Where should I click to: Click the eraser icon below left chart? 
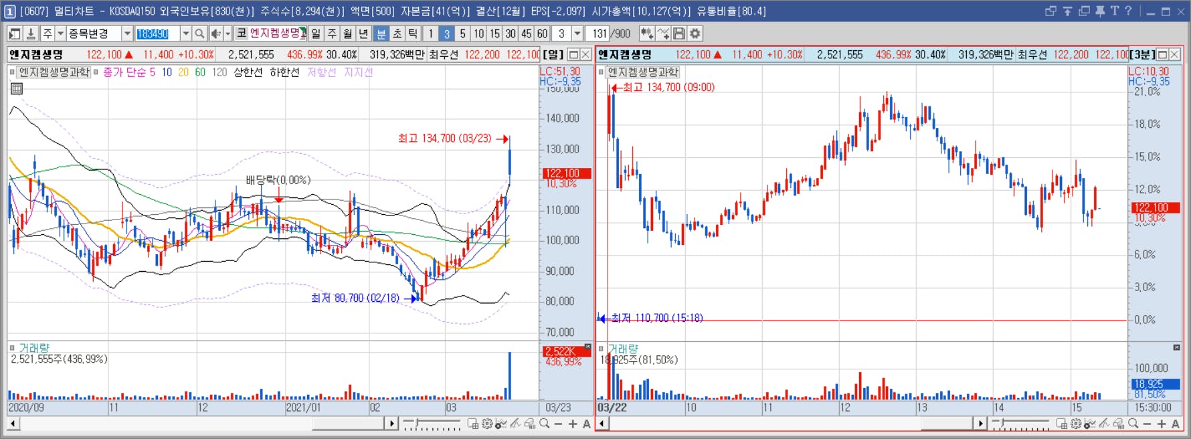click(529, 424)
